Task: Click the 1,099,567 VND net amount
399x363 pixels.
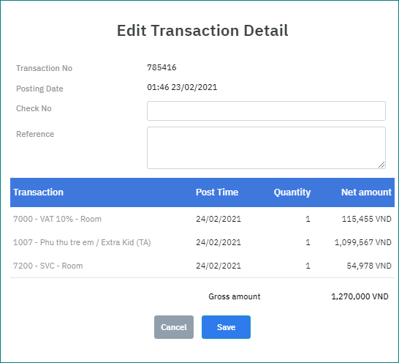Action: [x=363, y=242]
